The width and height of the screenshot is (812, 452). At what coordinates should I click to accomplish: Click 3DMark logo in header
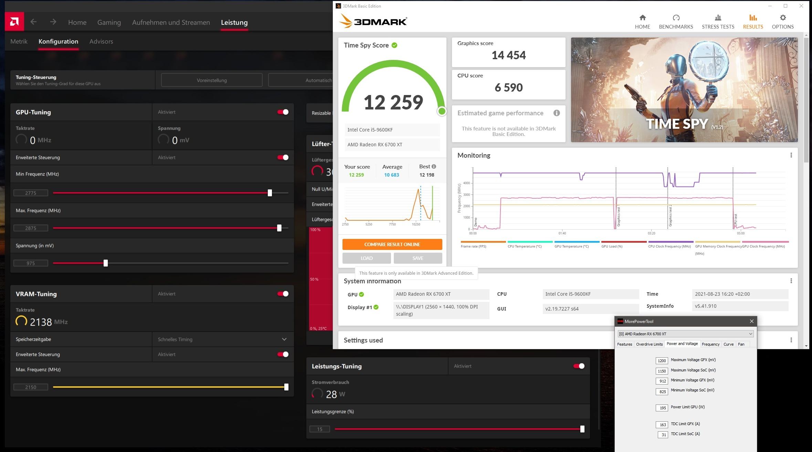(x=373, y=21)
